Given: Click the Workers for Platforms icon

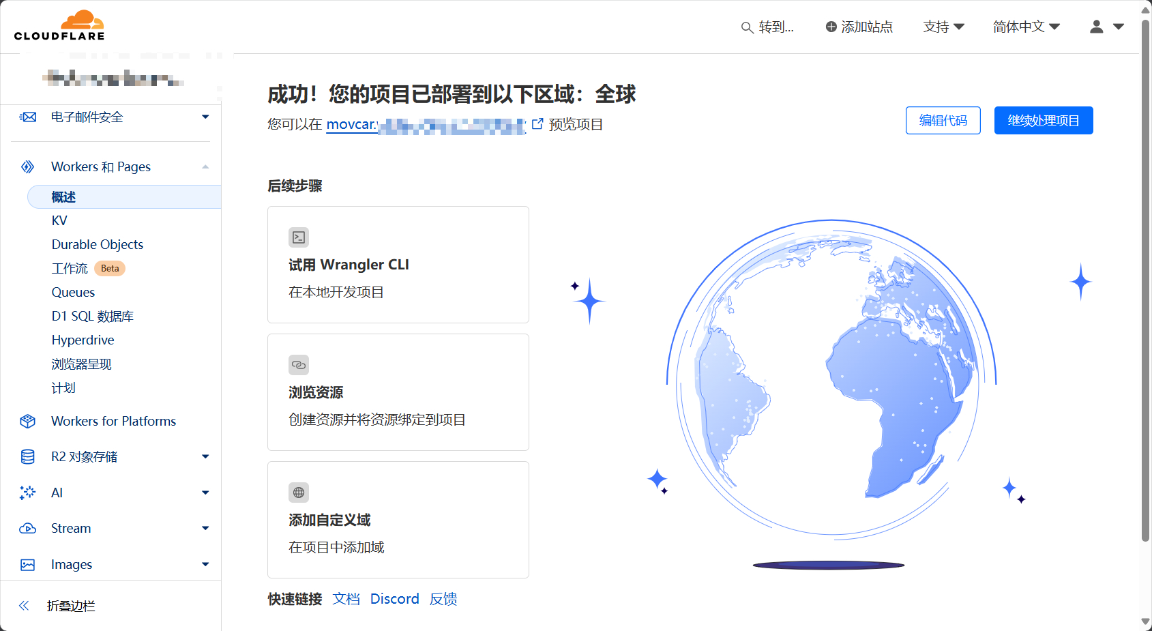Looking at the screenshot, I should 27,421.
